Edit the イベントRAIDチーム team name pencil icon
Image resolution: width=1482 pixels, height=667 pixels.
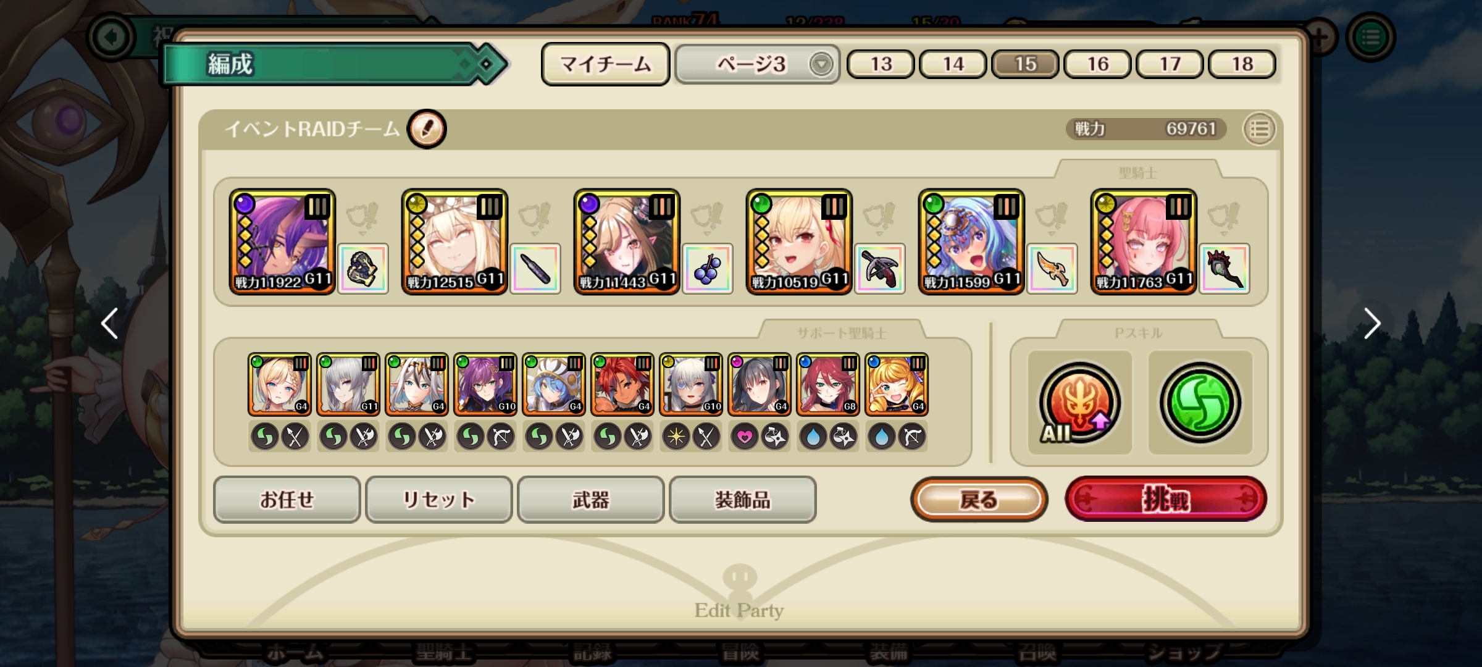point(426,129)
